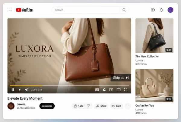Click the 0:28 duration badge
Screen dimensions: 181x122
click(x=169, y=99)
